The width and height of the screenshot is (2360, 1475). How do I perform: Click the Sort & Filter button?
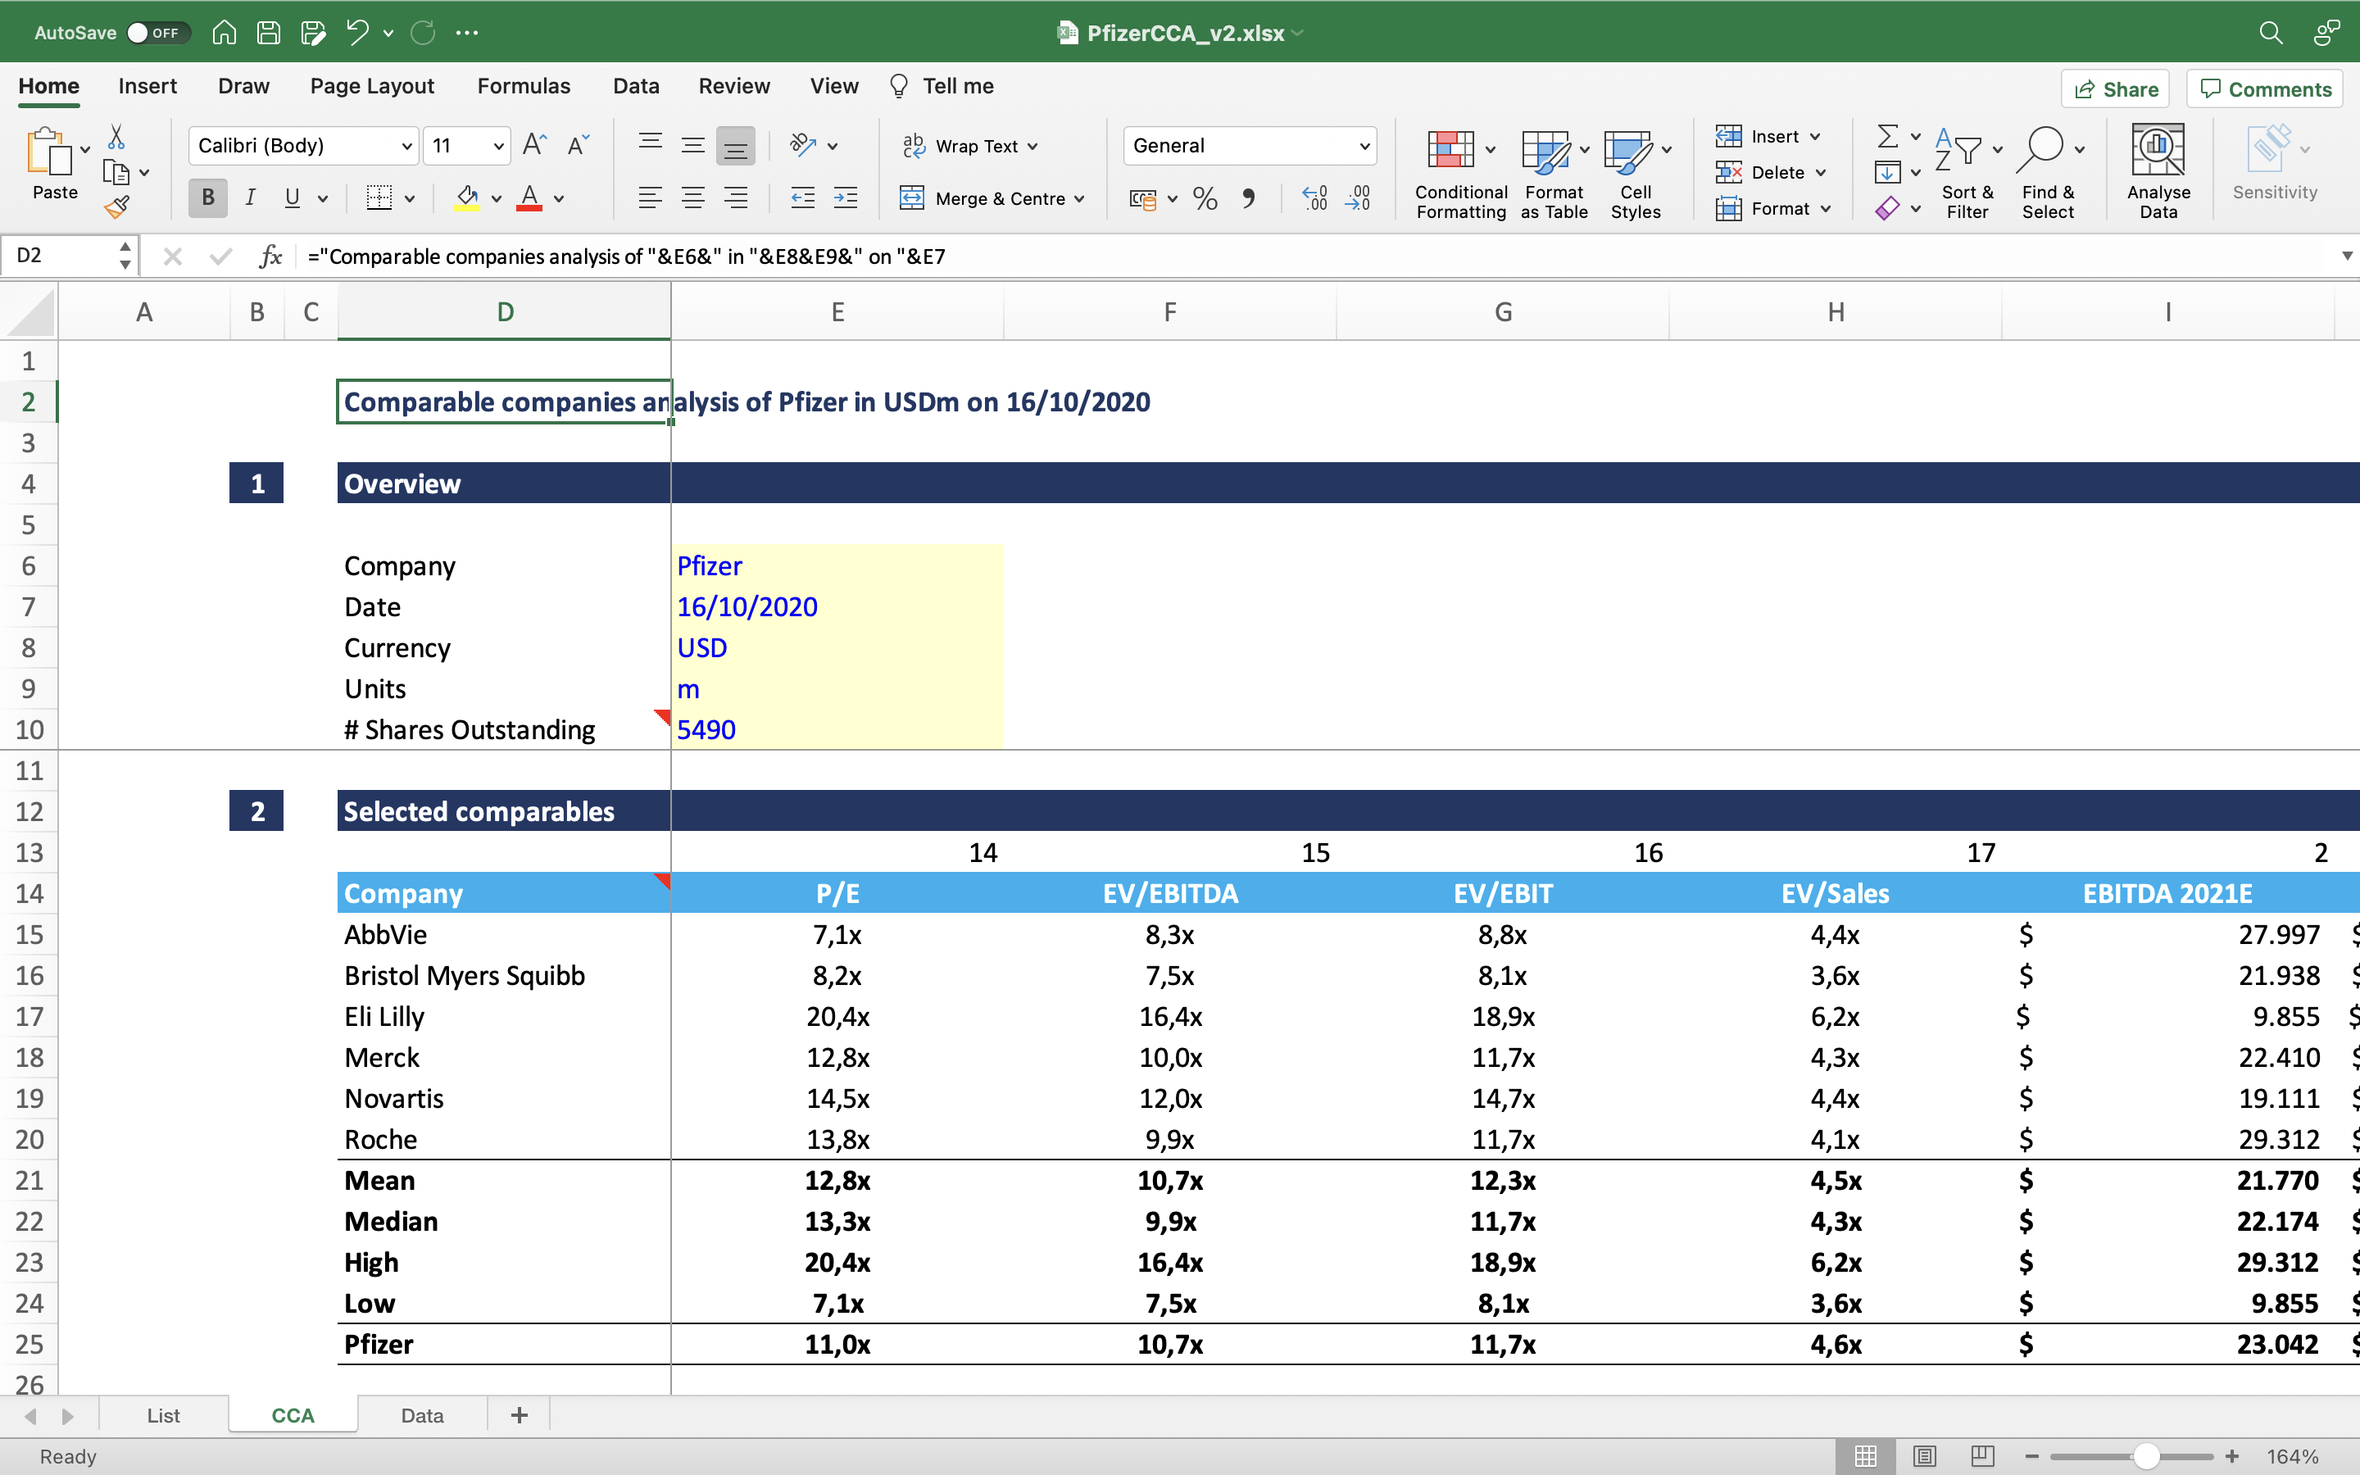(1967, 173)
